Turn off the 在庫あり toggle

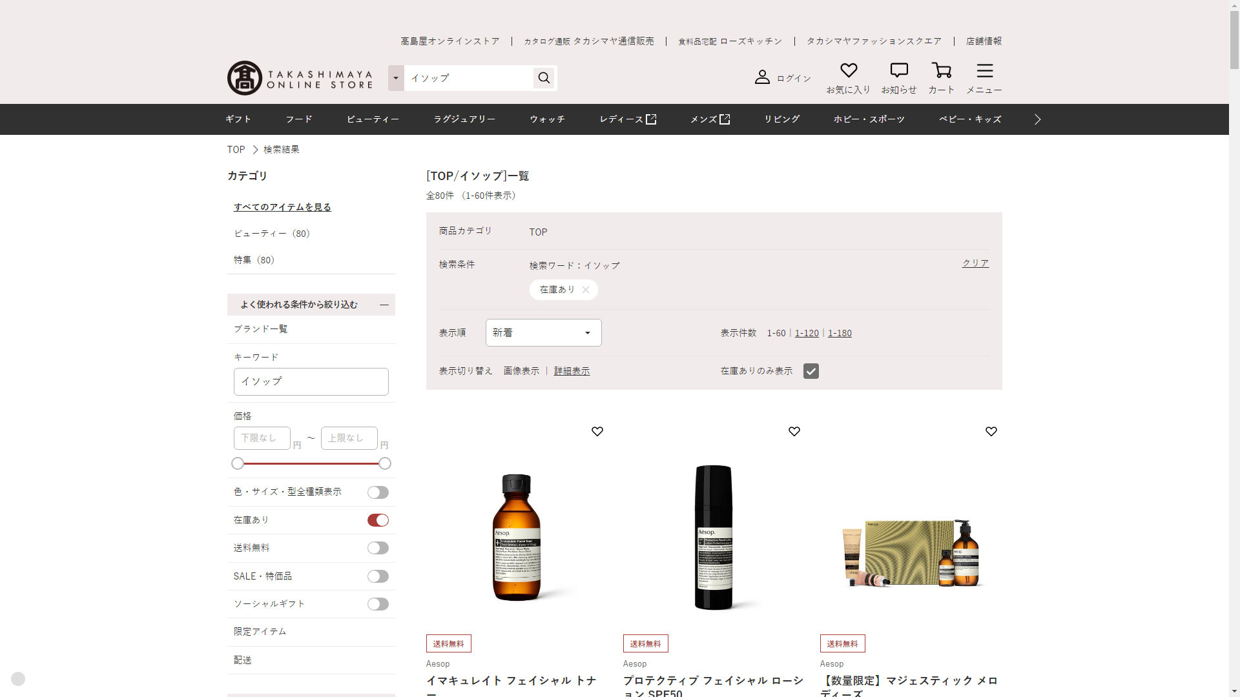pyautogui.click(x=378, y=520)
